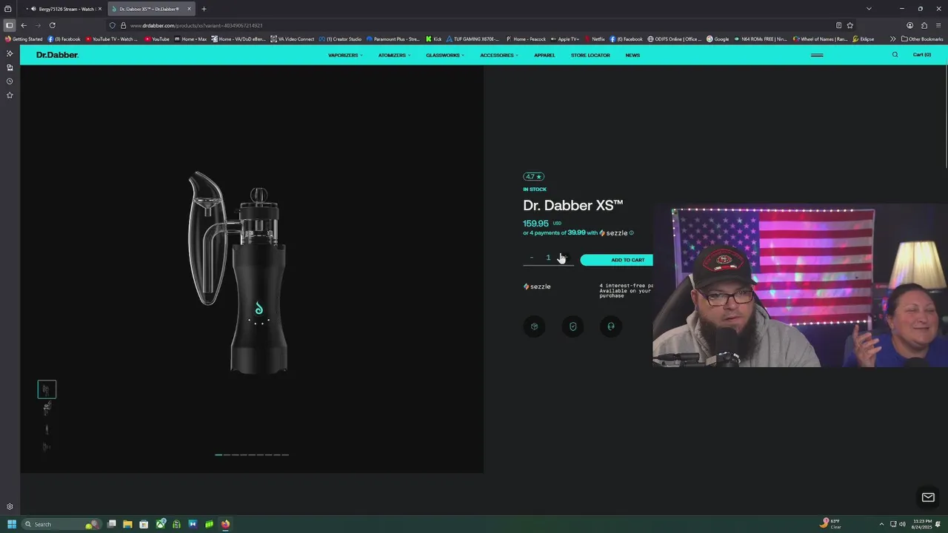
Task: Select the third product thumbnail
Action: pyautogui.click(x=47, y=429)
